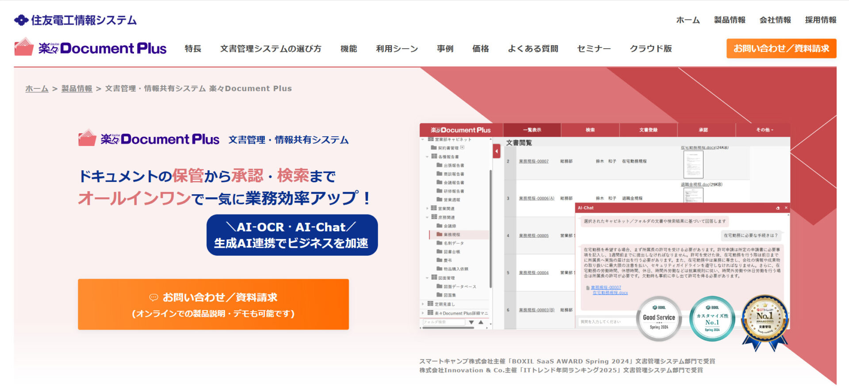The width and height of the screenshot is (849, 392).
Task: Collapse the 各種報告書 tree node
Action: coord(427,157)
